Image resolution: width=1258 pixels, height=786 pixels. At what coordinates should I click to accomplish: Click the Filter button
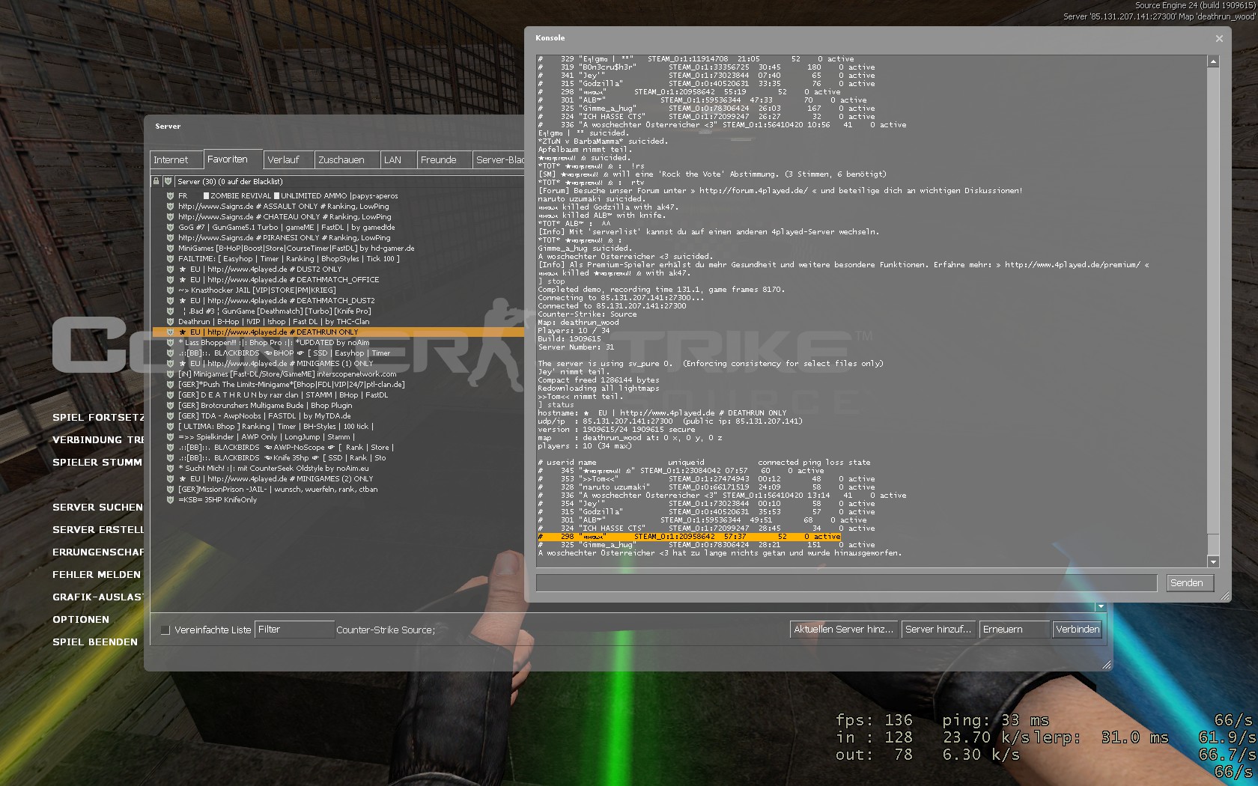294,630
